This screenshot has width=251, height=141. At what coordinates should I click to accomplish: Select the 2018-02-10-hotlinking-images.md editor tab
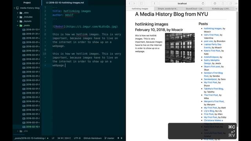65,3
